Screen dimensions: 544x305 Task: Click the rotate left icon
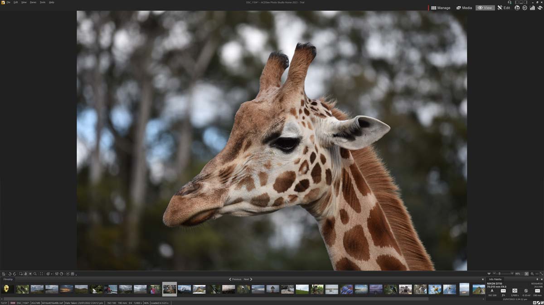[x=10, y=274]
